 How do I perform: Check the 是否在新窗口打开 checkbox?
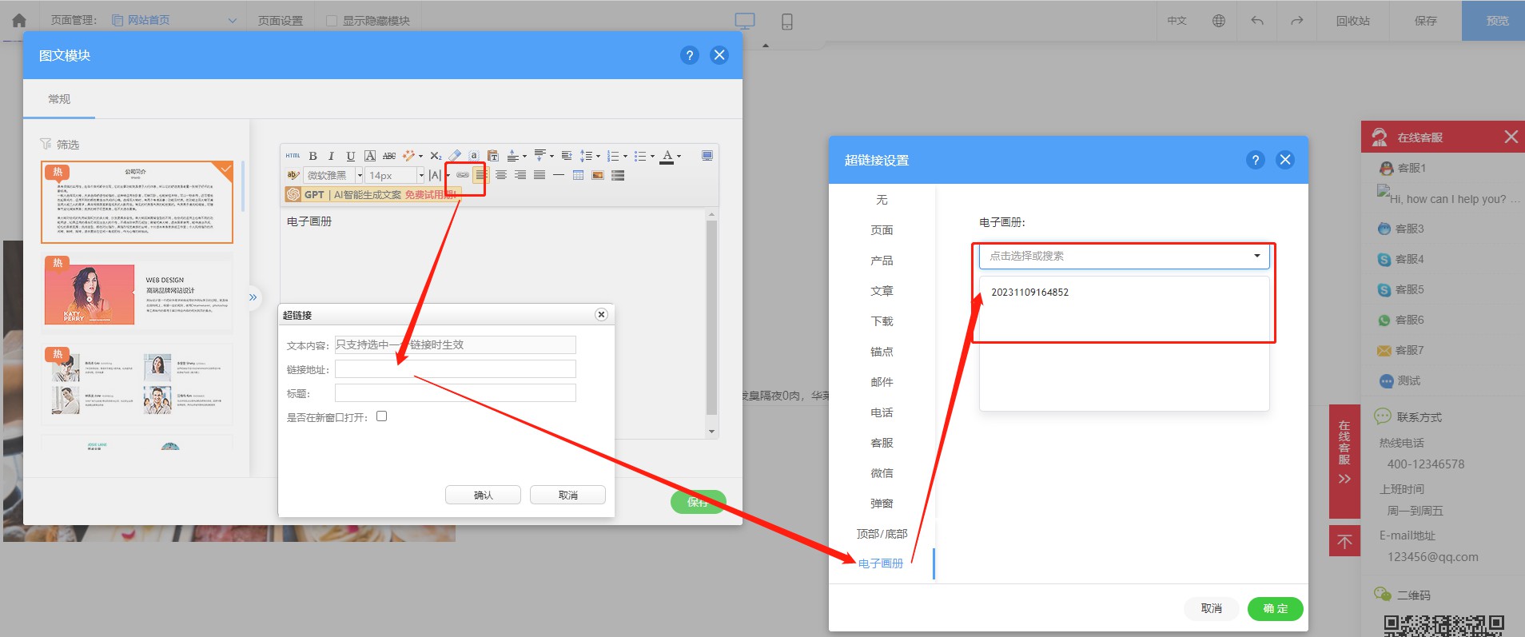point(382,416)
